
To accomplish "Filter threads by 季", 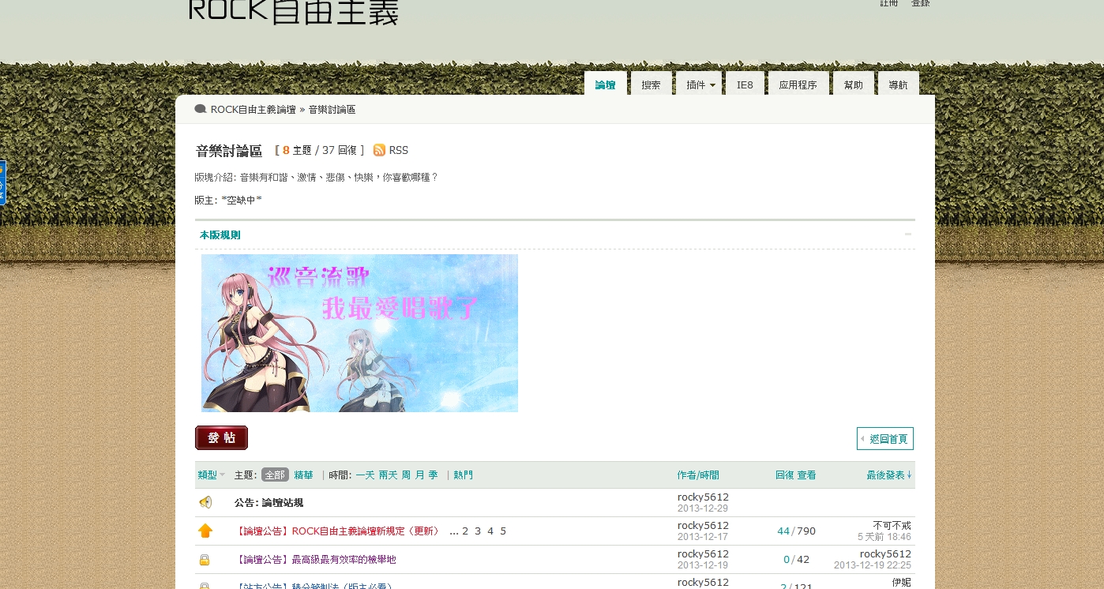I will coord(433,475).
